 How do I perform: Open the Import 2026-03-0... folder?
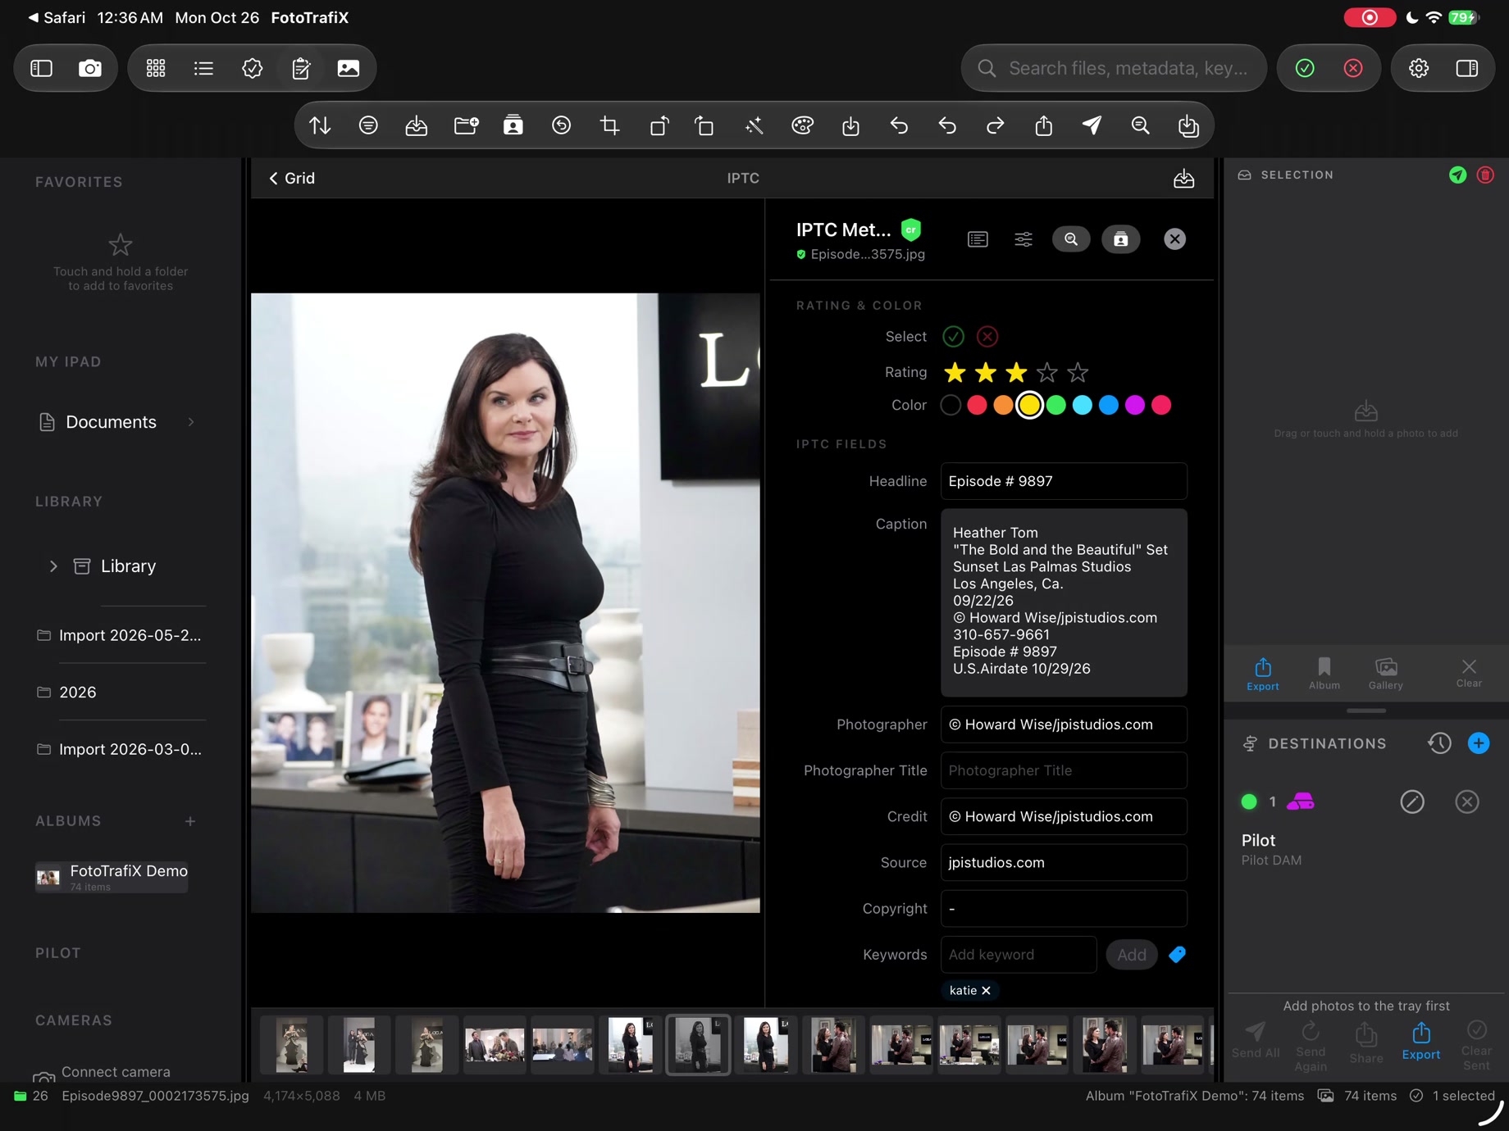pos(120,750)
